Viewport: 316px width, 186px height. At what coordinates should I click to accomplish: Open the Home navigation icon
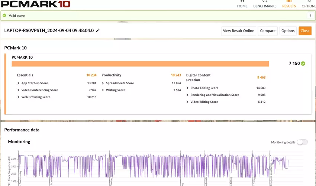tap(242, 1)
